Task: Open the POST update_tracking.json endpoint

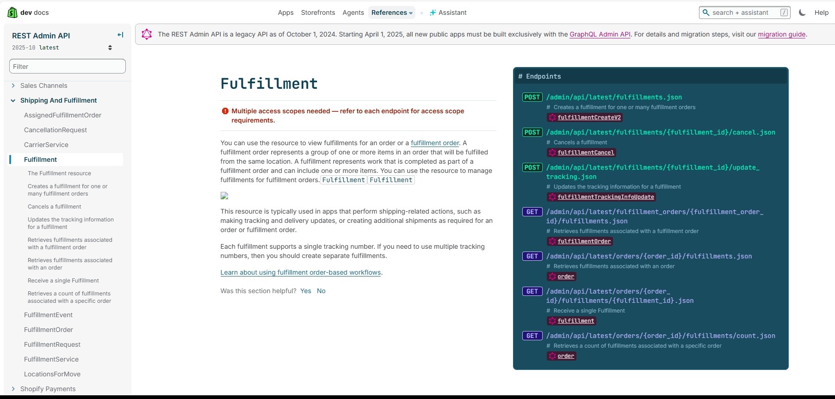Action: pos(653,172)
